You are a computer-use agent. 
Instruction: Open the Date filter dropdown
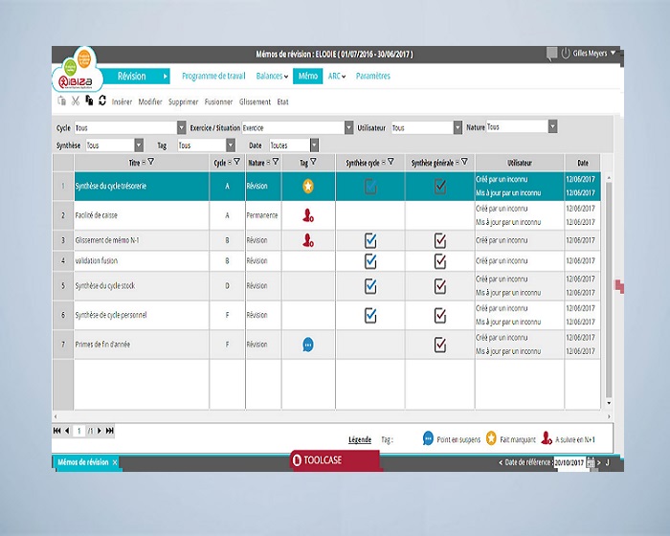pos(311,145)
